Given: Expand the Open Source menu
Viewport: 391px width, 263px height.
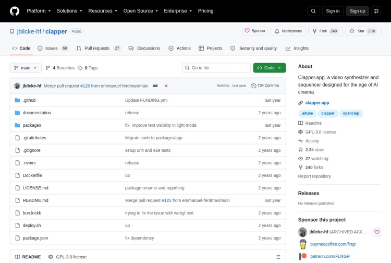Looking at the screenshot, I should [141, 11].
